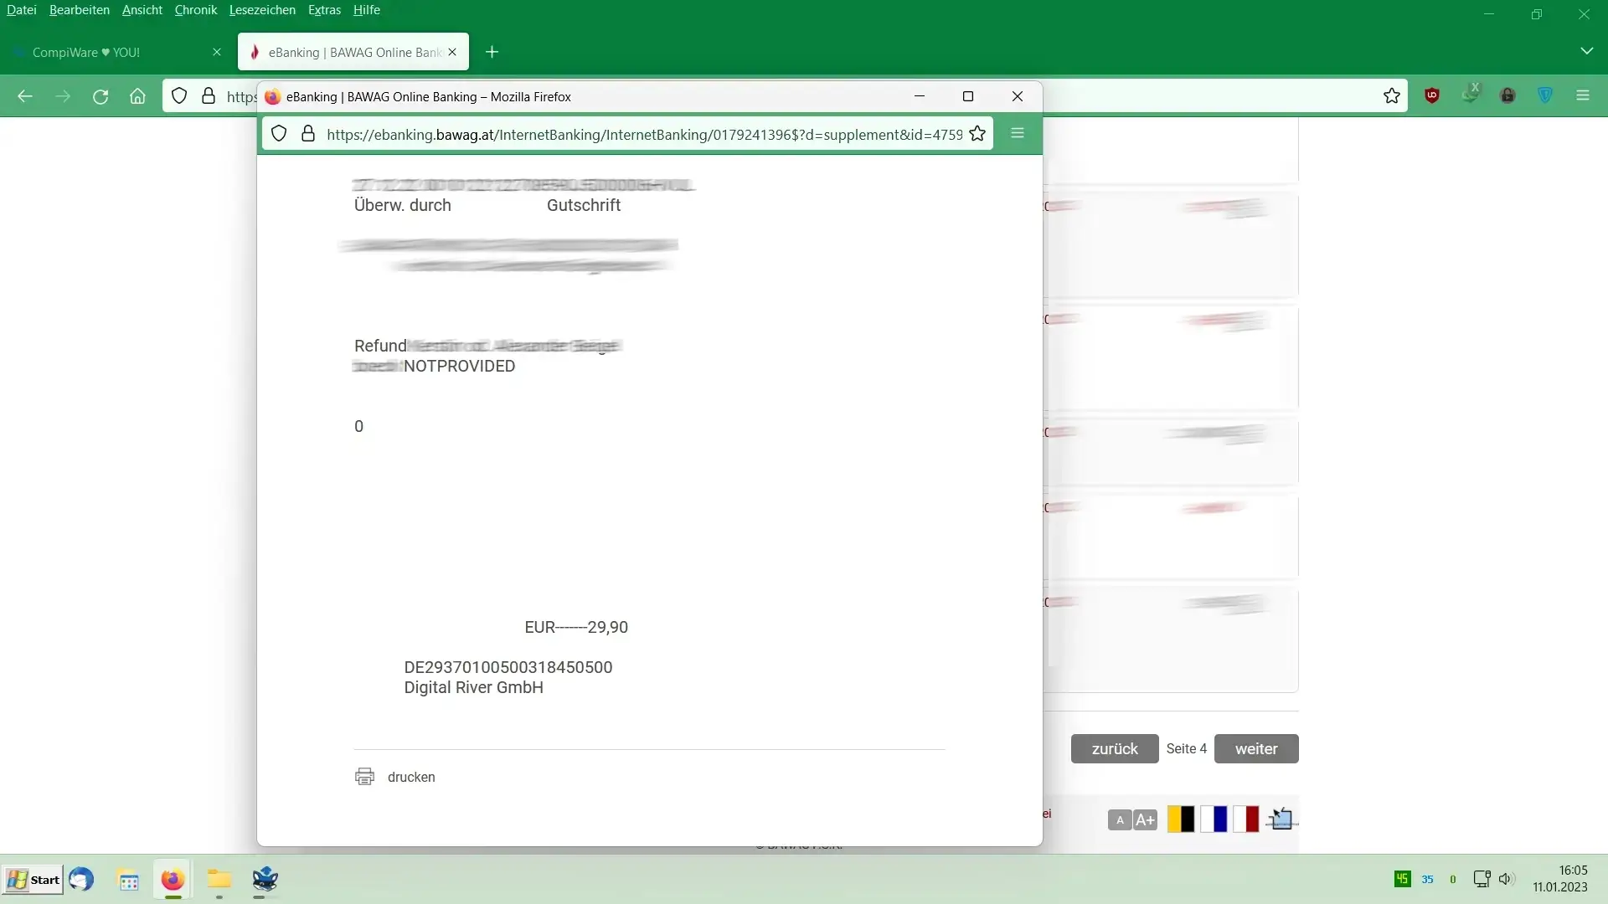Open Thunderbird from taskbar
Image resolution: width=1608 pixels, height=904 pixels.
tap(81, 880)
